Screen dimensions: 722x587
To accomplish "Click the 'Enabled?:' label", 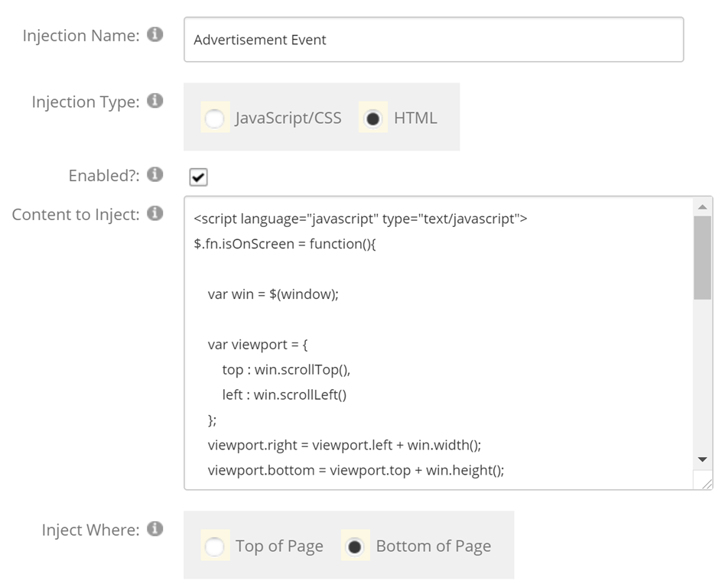I will pyautogui.click(x=104, y=175).
